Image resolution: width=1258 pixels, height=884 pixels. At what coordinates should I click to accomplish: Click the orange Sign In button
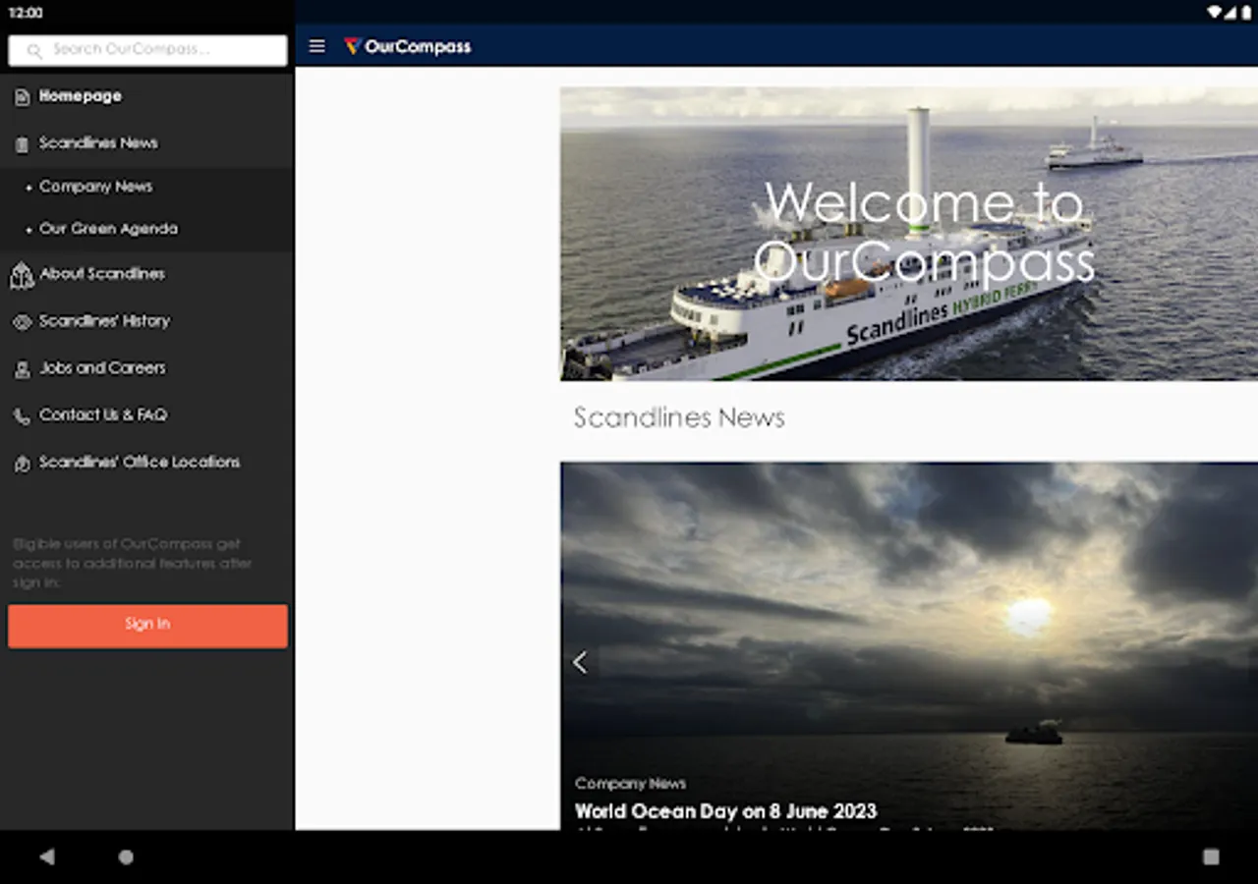tap(147, 626)
